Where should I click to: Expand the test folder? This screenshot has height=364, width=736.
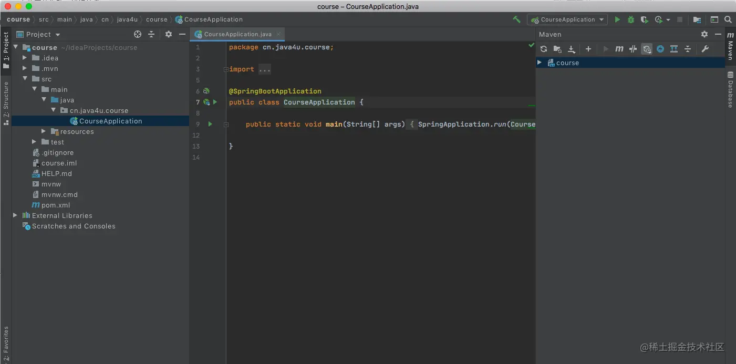tap(34, 141)
